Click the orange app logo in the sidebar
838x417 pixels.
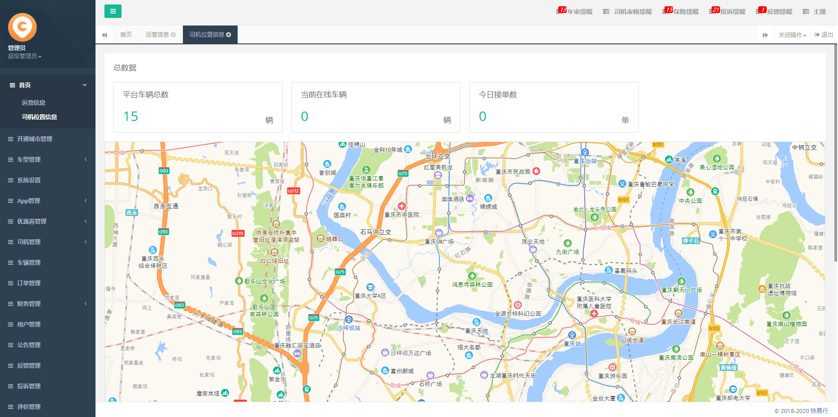coord(22,27)
